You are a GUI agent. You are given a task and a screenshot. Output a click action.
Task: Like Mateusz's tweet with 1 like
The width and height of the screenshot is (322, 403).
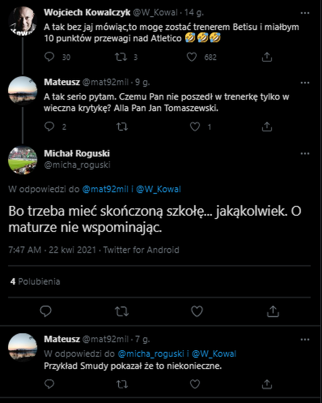[195, 127]
